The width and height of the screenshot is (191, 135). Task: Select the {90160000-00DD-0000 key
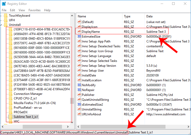coord(42,52)
